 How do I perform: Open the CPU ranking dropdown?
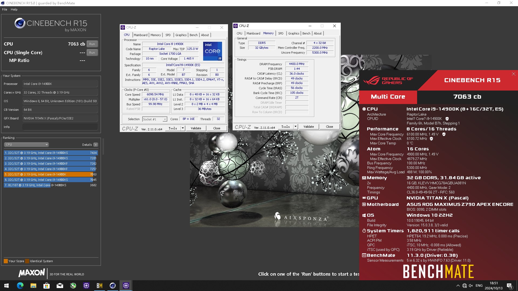[x=26, y=145]
